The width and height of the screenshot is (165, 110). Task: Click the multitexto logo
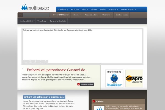tap(35, 7)
